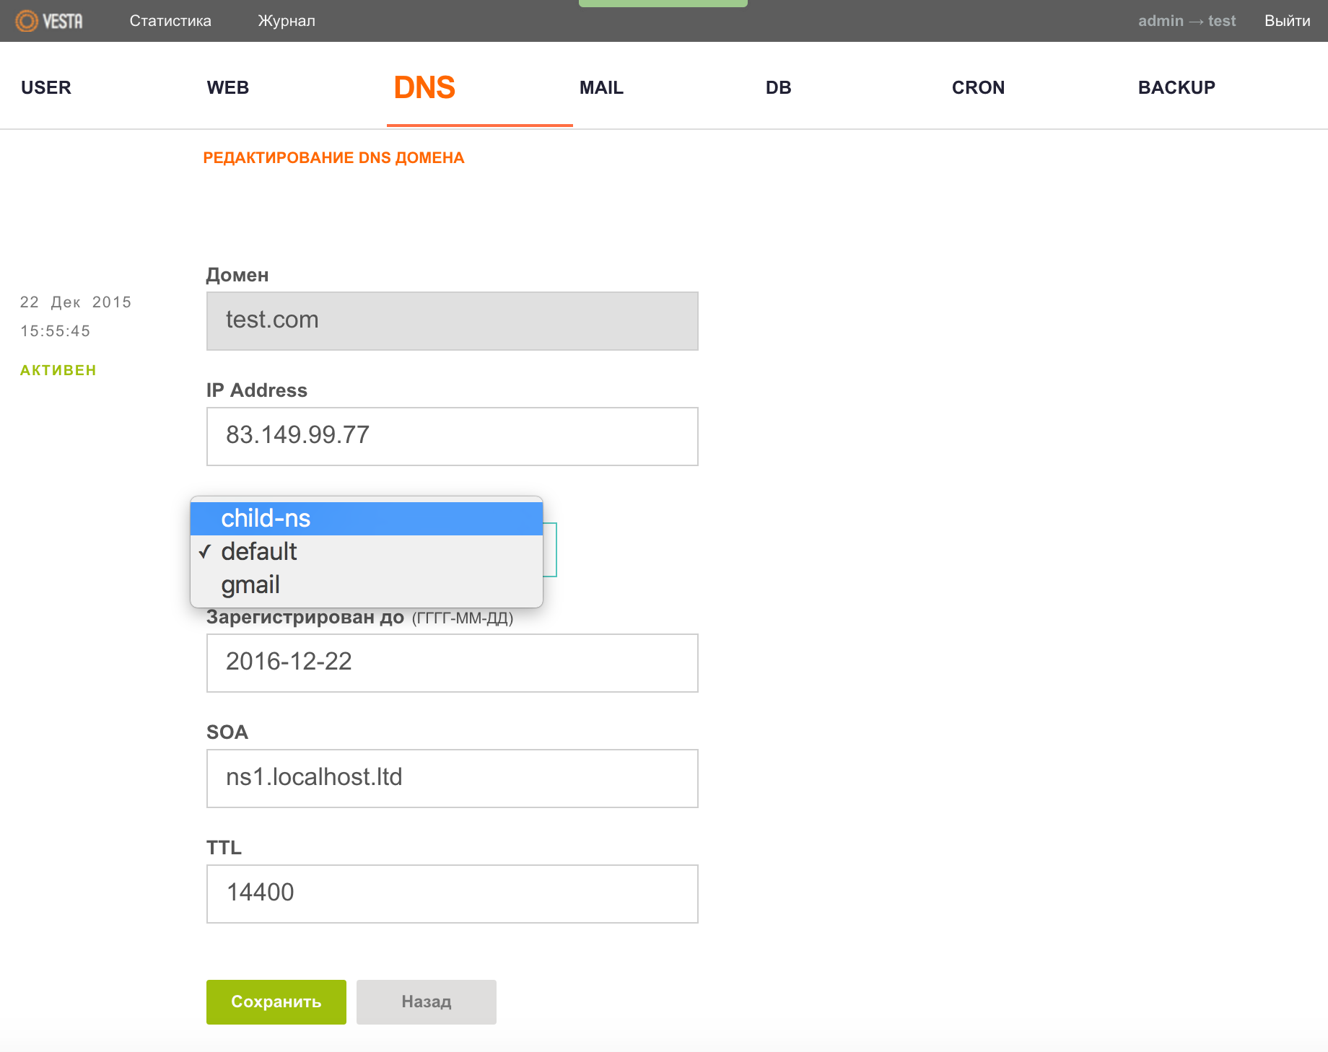Click the admin → test user link
This screenshot has height=1052, width=1328.
pyautogui.click(x=1187, y=21)
